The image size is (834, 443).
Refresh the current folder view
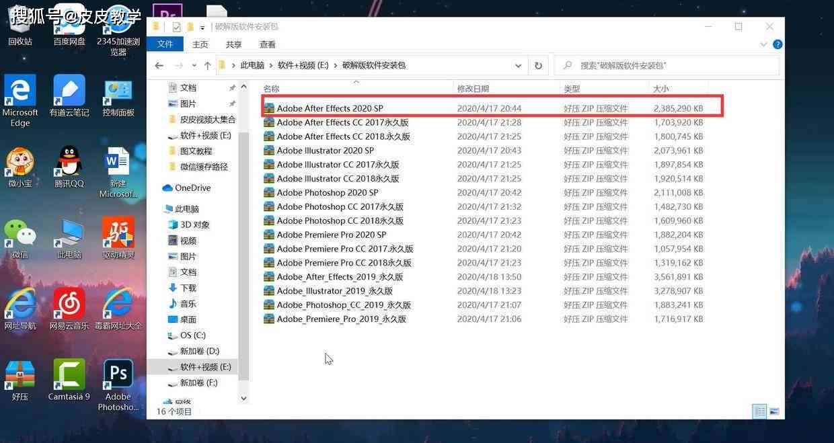pyautogui.click(x=538, y=65)
